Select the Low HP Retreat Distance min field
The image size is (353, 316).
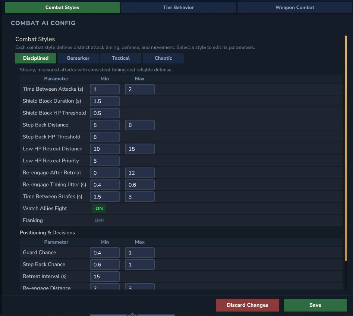pos(104,149)
